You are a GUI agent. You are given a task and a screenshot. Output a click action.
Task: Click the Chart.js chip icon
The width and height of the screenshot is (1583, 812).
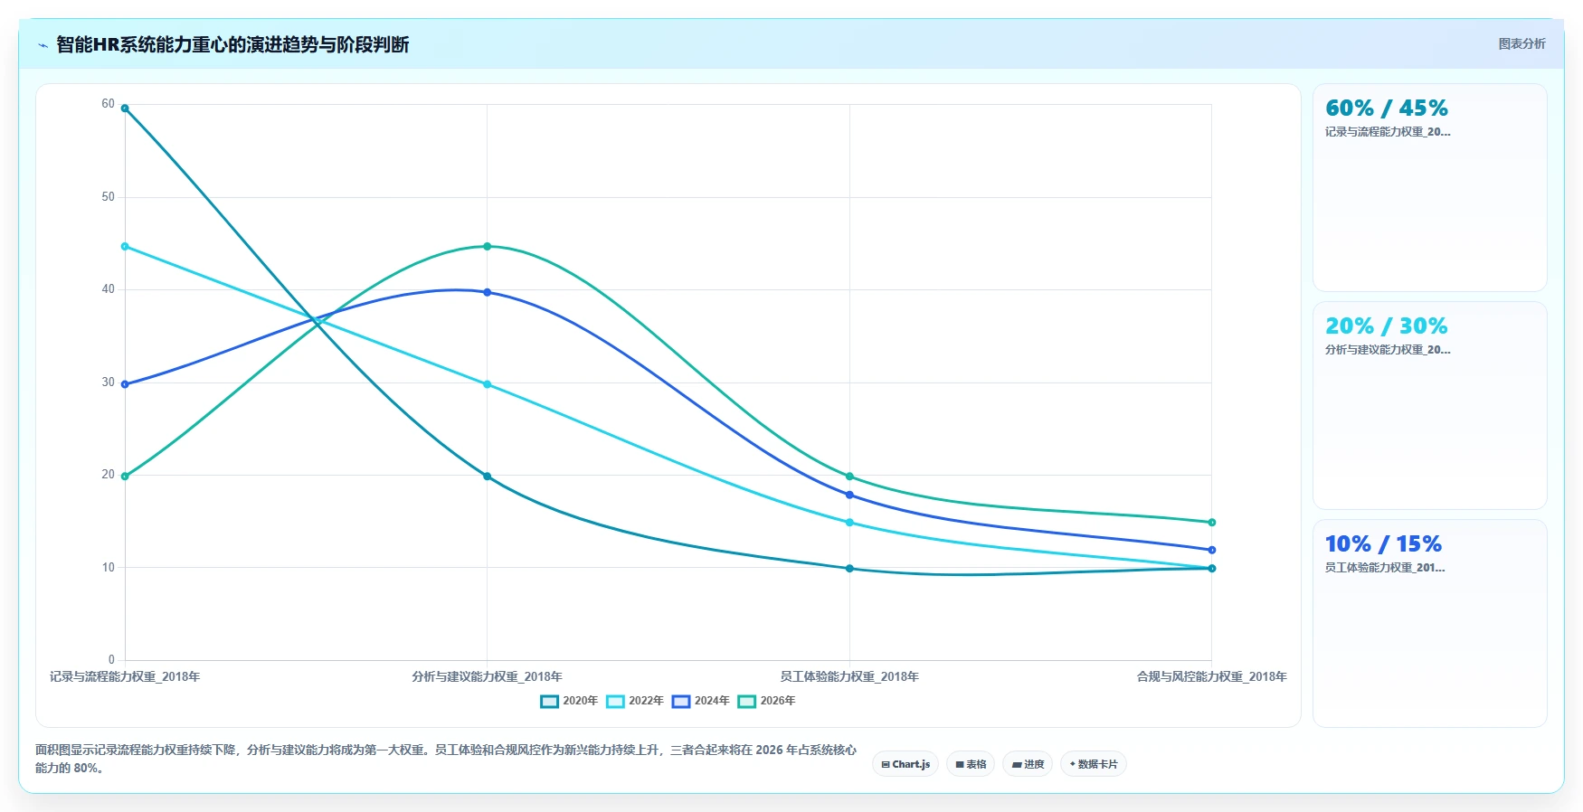[886, 765]
